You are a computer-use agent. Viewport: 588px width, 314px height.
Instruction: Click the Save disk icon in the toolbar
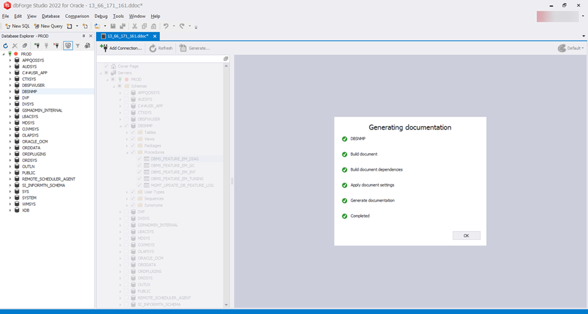113,27
